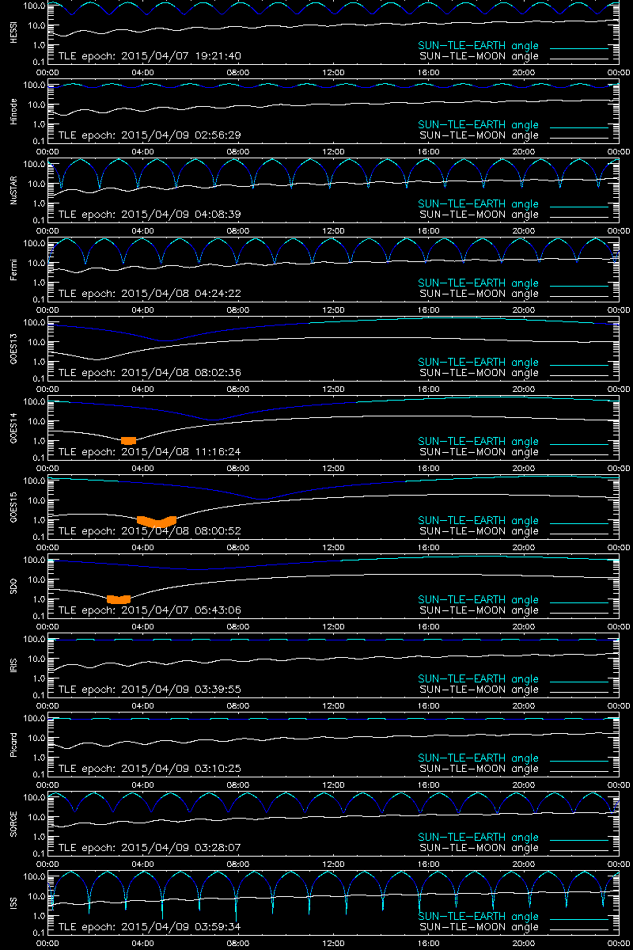Select text 'TLE epoch: 2015/04/08 08:00:52'
This screenshot has height=950, width=633.
click(x=150, y=531)
